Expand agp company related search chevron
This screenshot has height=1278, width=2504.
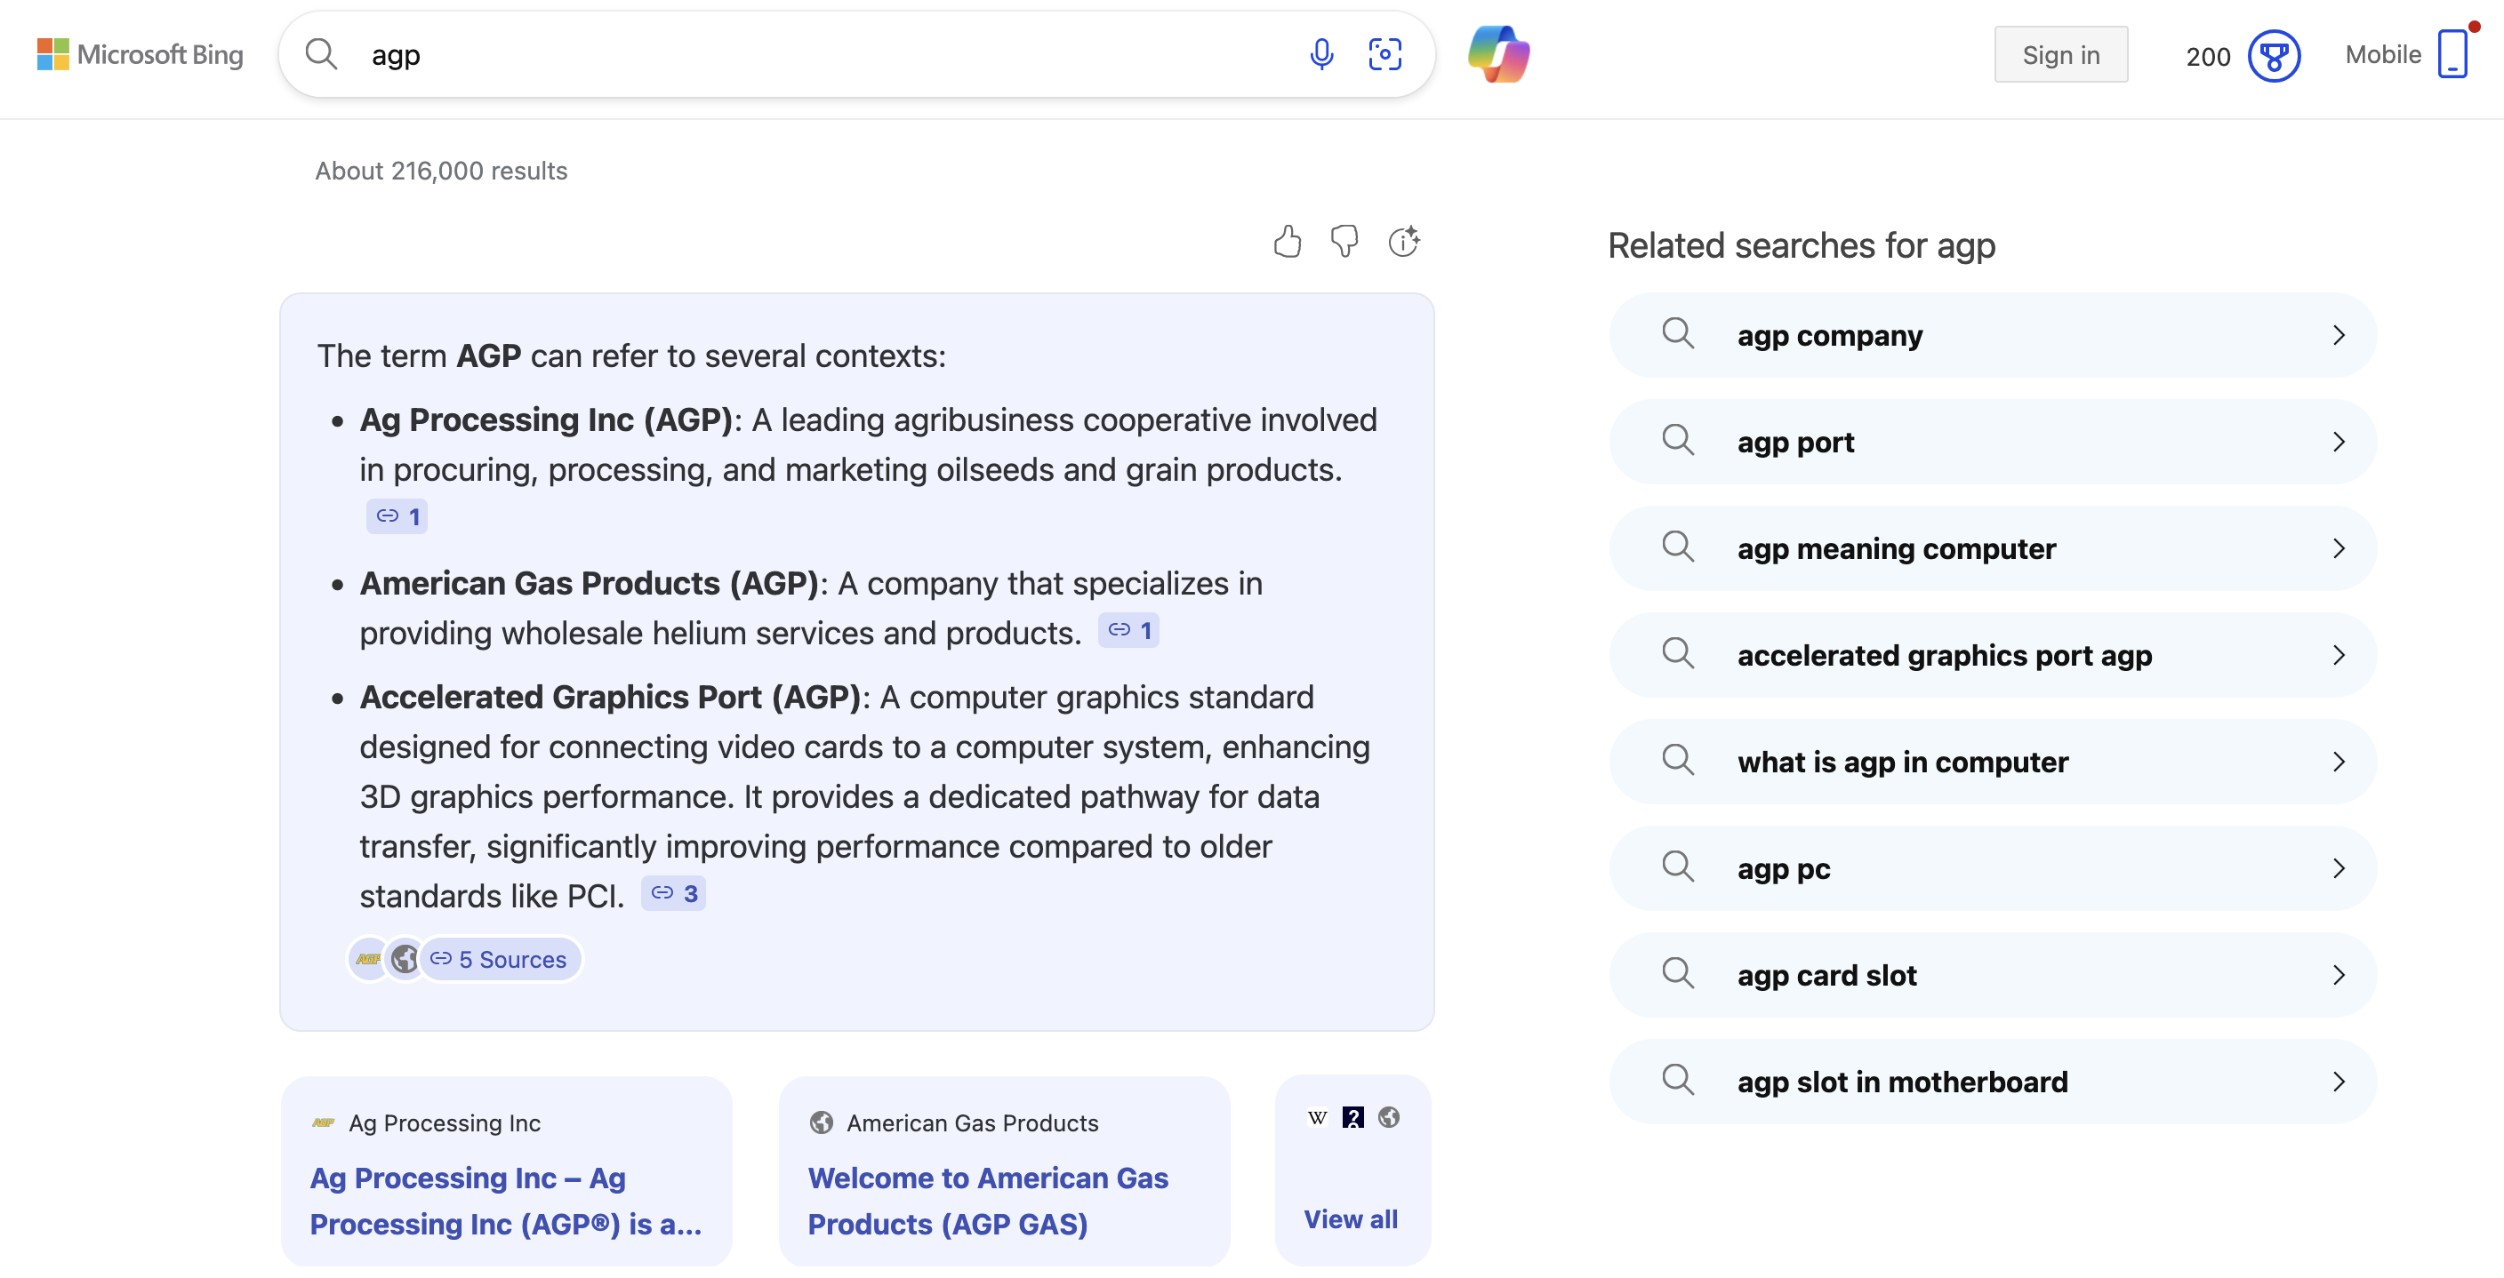click(x=2339, y=335)
